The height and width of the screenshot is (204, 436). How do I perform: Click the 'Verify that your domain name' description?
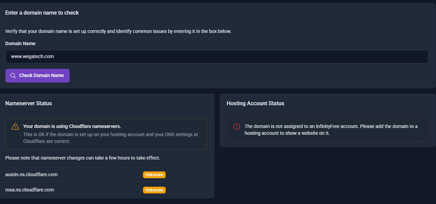click(118, 31)
